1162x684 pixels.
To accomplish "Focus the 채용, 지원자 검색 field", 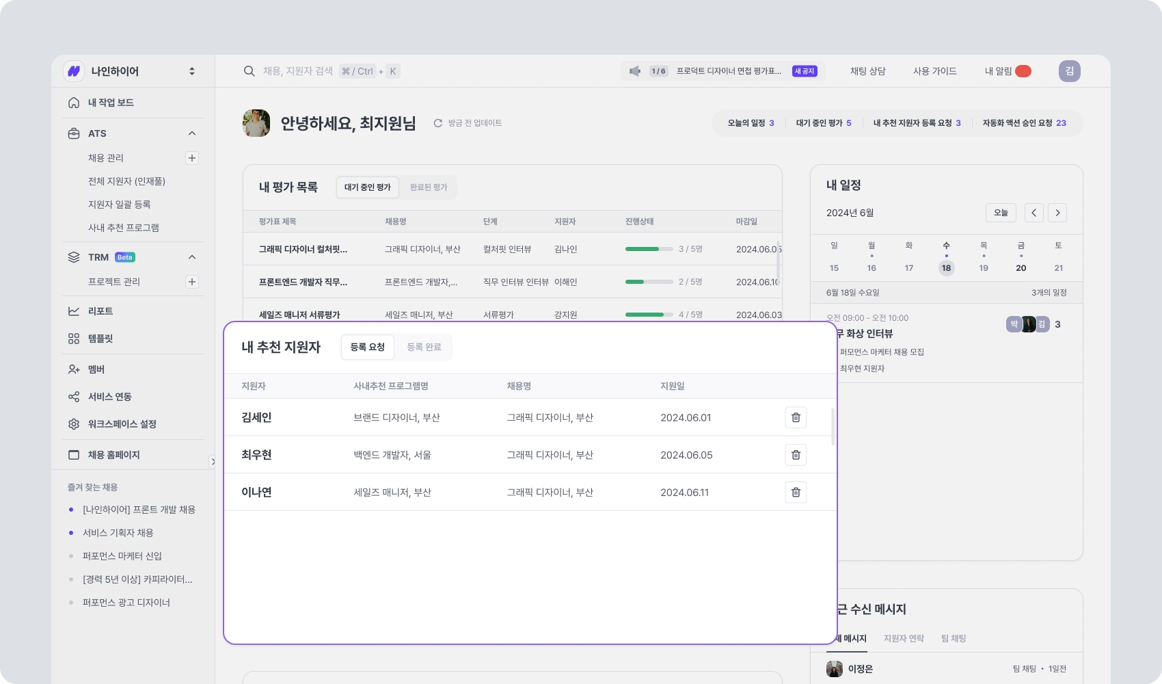I will 298,71.
